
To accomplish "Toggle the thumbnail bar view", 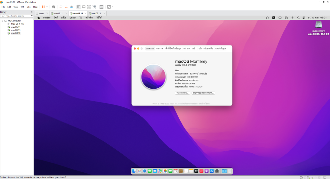I will (x=84, y=7).
